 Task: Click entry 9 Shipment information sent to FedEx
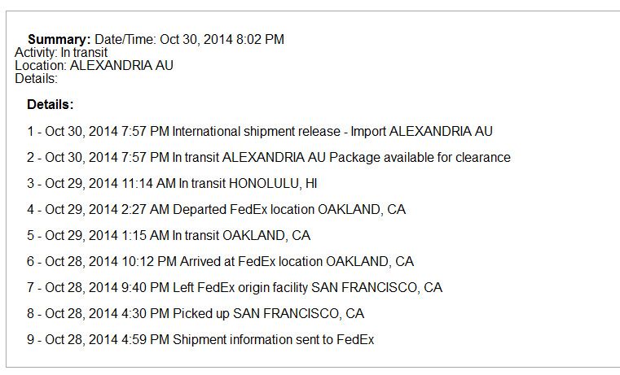[x=200, y=339]
